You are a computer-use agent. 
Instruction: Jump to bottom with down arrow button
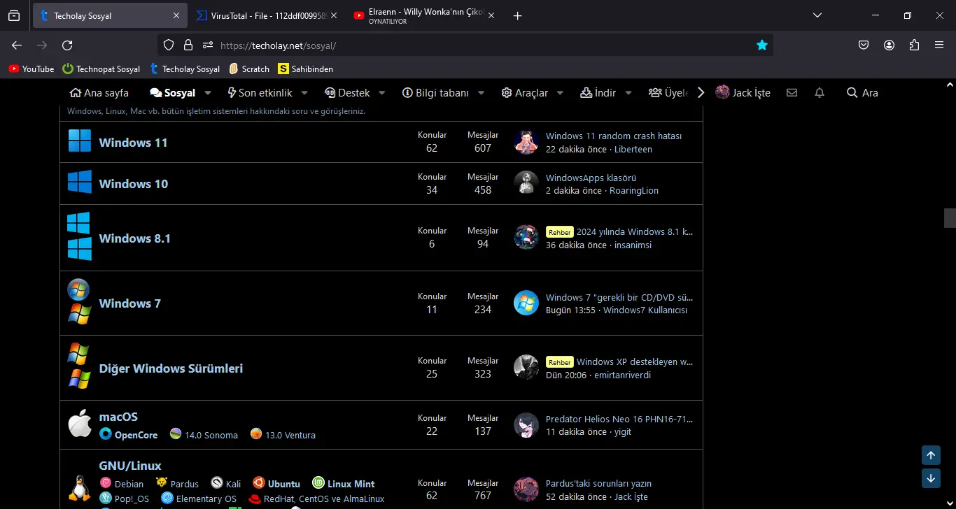(x=931, y=479)
